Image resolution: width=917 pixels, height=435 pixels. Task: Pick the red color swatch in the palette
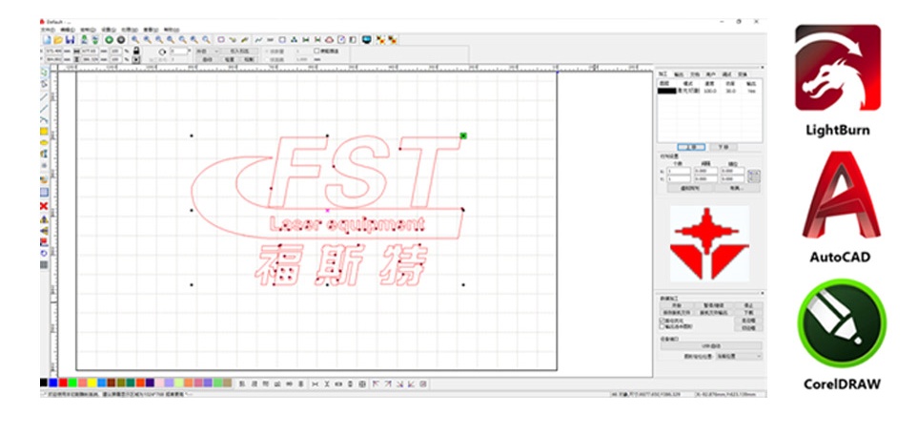coord(63,383)
